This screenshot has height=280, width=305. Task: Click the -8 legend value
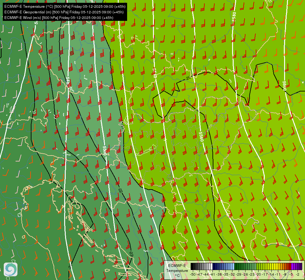(x=284, y=274)
